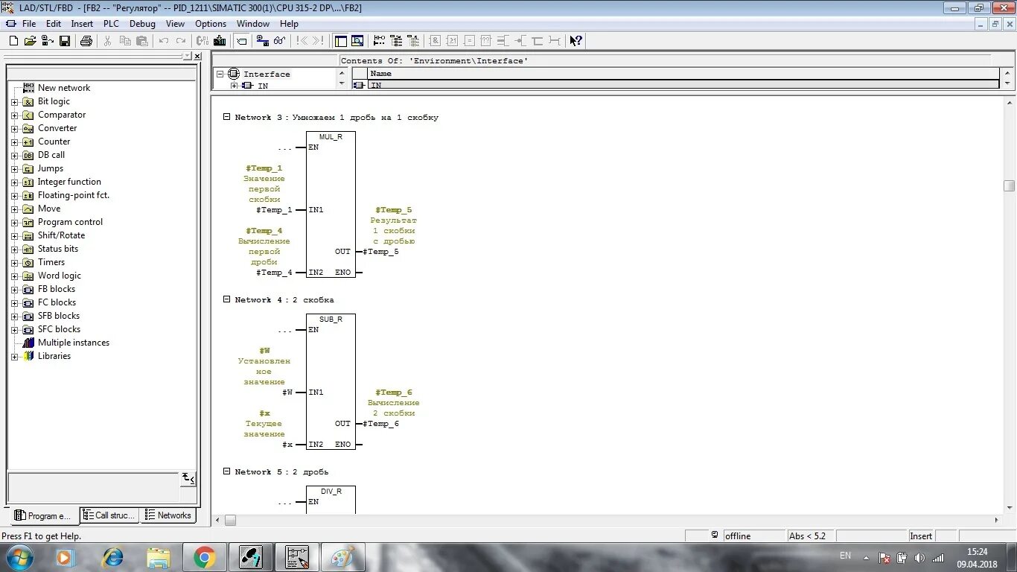Open the File menu

[29, 24]
